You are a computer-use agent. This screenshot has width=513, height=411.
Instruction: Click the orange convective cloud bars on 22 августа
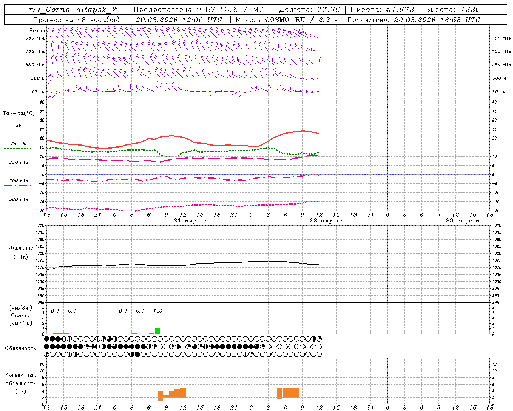(x=288, y=393)
